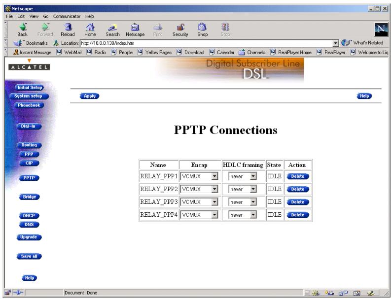Open HDLC framing dropdown for RELAY_PPP3
The image size is (392, 299).
pos(253,202)
